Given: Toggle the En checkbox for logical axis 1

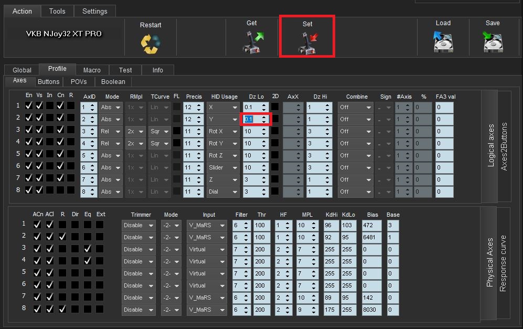Looking at the screenshot, I should [29, 106].
